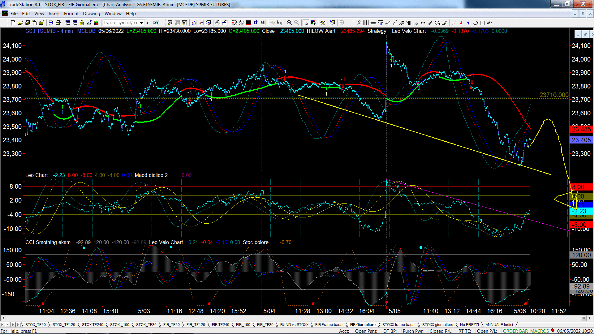Open the File menu
Screen dimensions: 594x334
(14, 13)
